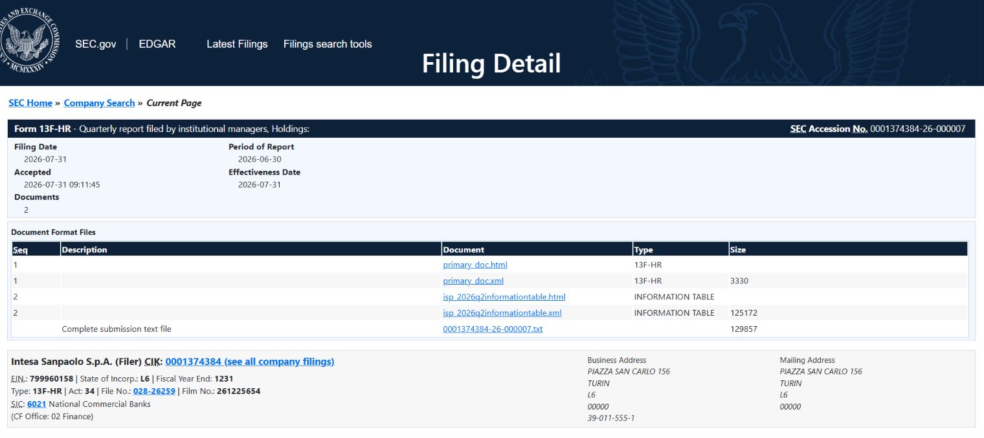
Task: Select the Intesa Sanpaolo S.p.A. filer name
Action: click(x=61, y=362)
